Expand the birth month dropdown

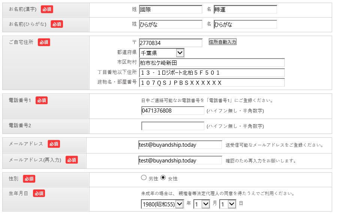click(x=201, y=204)
